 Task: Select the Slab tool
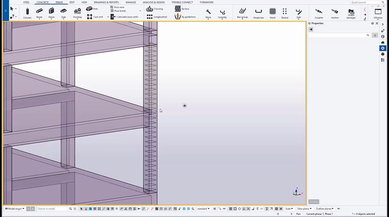click(x=64, y=13)
